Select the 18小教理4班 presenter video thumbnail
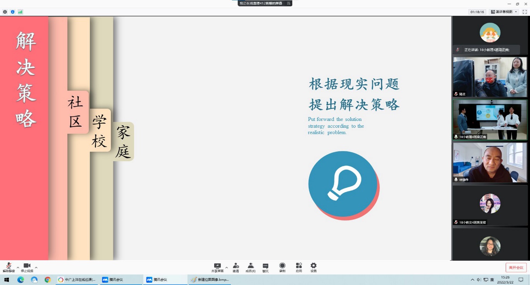530x285 pixels. point(490,120)
